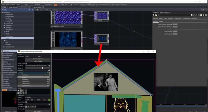Toggle the Invert Mask checkbox
Viewport: 208px width, 112px height.
point(26,102)
